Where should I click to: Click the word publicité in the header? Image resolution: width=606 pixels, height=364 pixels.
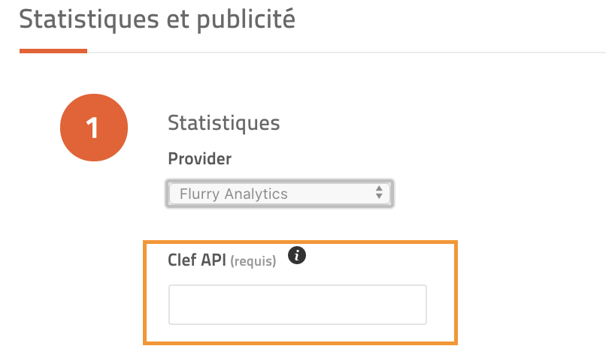[246, 20]
